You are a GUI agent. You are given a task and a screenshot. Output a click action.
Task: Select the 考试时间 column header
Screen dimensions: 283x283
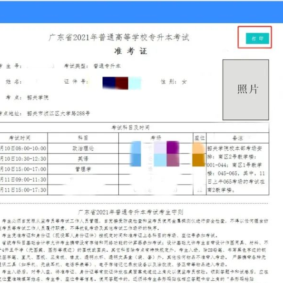20,138
